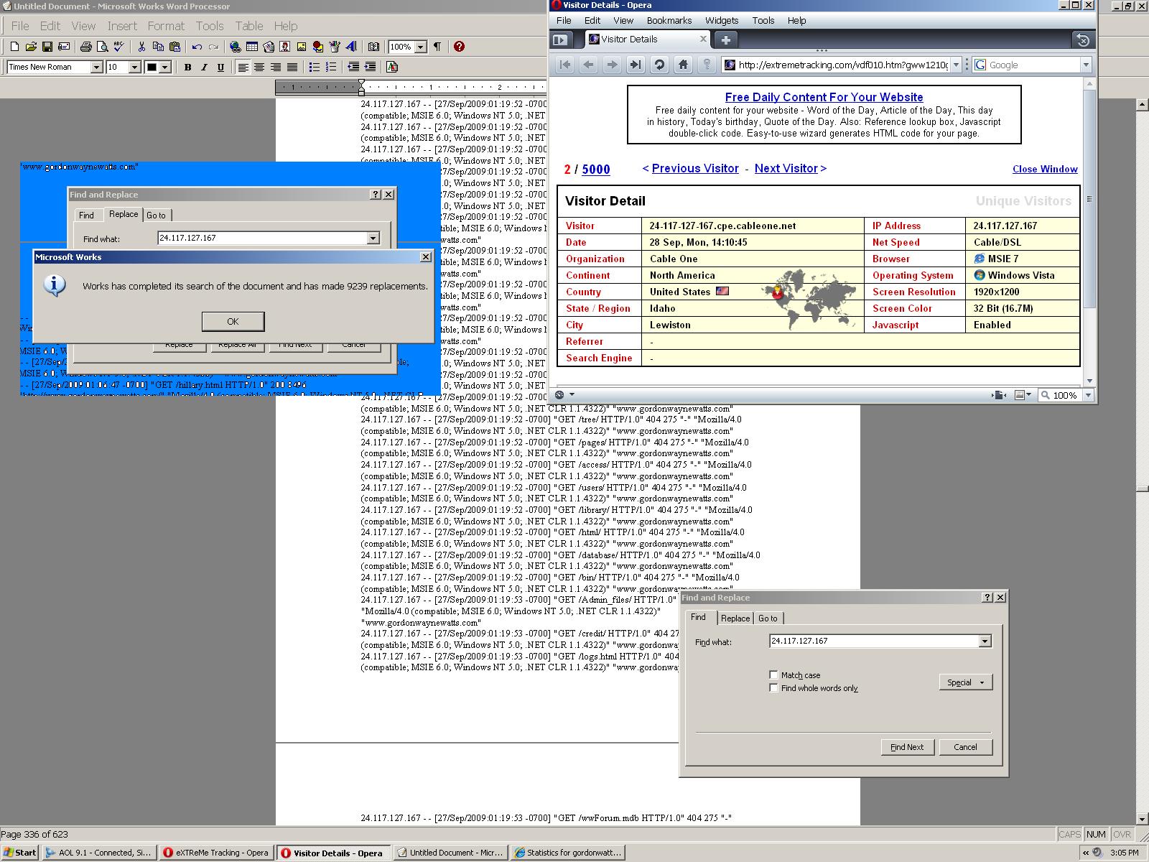Run the spelling check ABC icon
Screen dimensions: 1149x862
[118, 47]
